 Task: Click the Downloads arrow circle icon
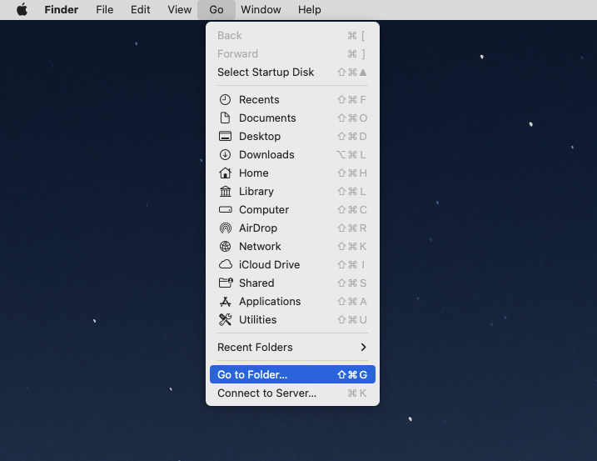(x=225, y=154)
